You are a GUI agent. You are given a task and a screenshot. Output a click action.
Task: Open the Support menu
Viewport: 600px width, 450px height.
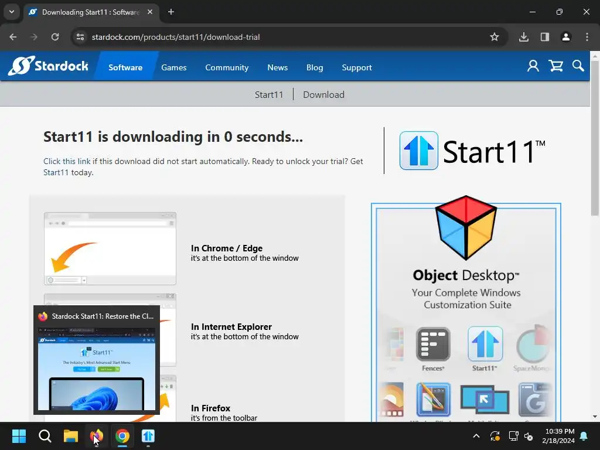coord(357,67)
